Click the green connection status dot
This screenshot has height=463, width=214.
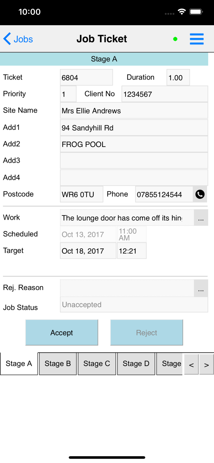click(x=175, y=39)
